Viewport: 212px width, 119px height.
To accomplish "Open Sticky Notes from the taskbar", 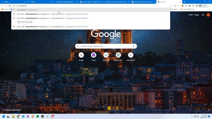I will [x=42, y=116].
